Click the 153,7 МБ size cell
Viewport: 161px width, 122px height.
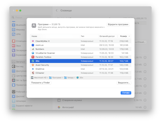pyautogui.click(x=124, y=61)
